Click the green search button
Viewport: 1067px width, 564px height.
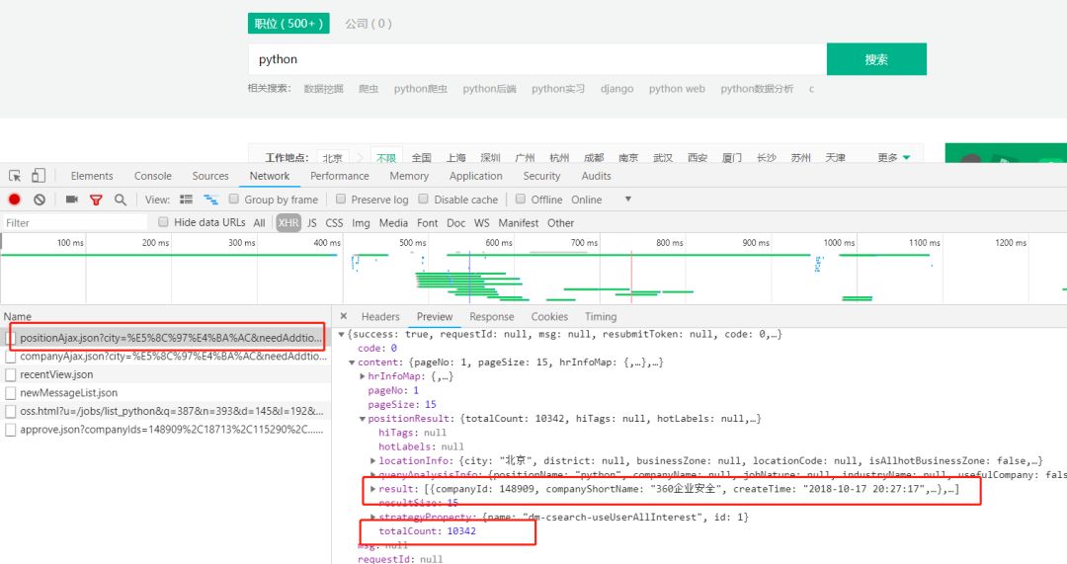[876, 59]
